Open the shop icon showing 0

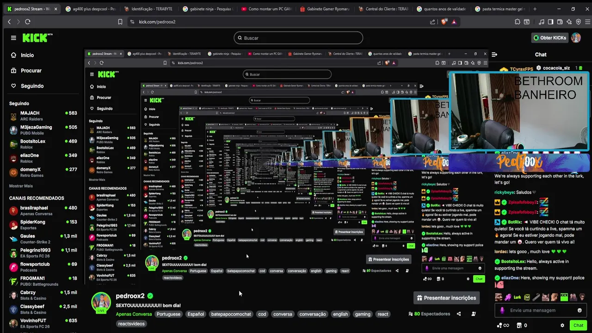pos(522,326)
